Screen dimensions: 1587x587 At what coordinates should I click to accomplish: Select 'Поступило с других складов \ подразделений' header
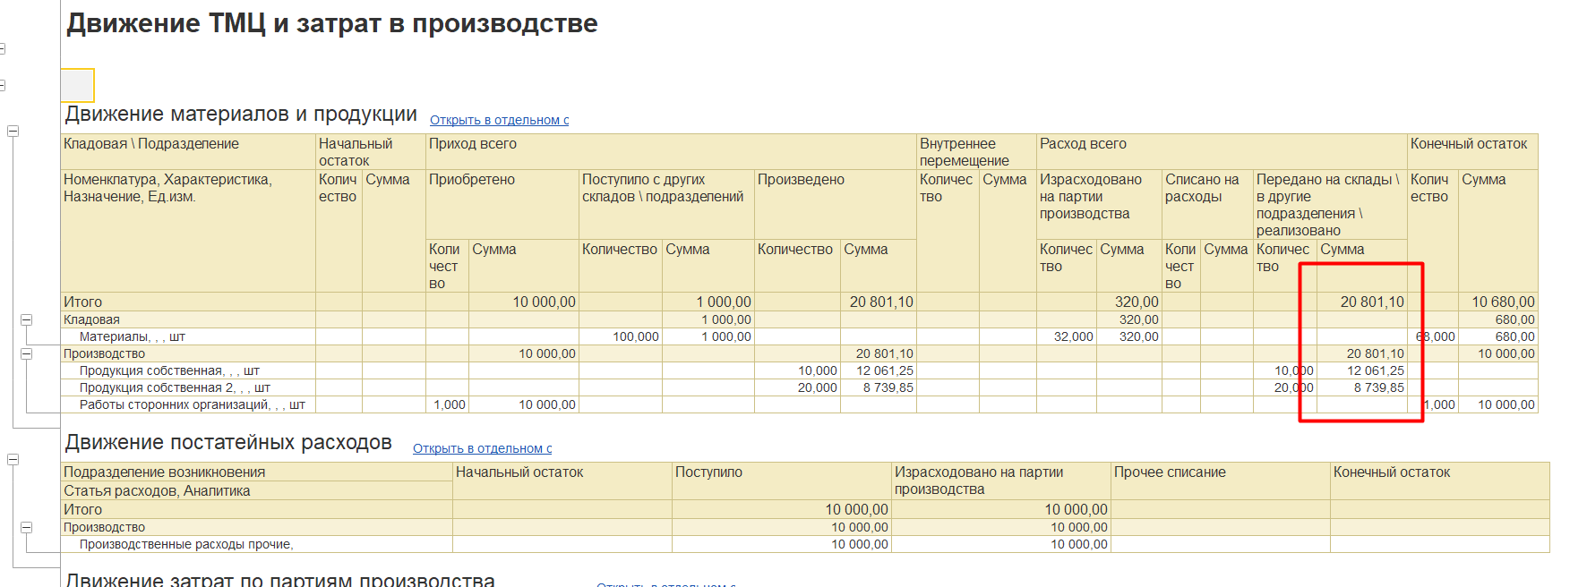[x=666, y=205]
